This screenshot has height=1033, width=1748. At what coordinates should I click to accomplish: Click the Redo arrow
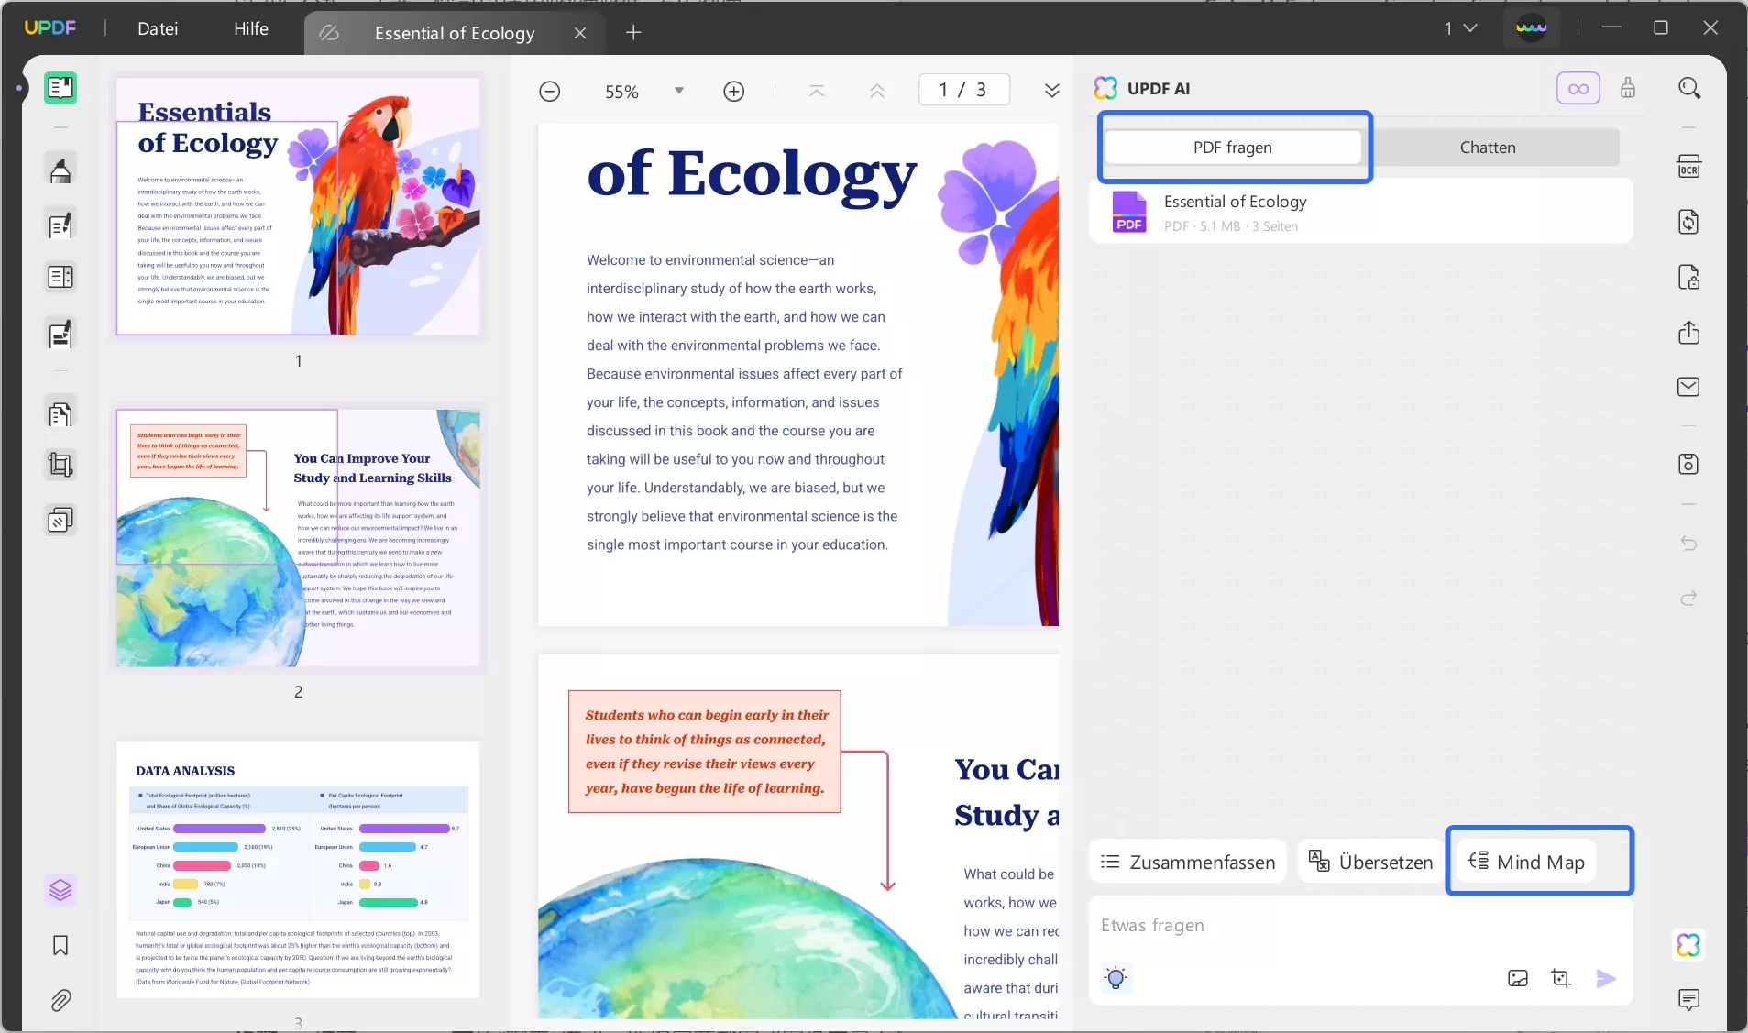[x=1688, y=598]
